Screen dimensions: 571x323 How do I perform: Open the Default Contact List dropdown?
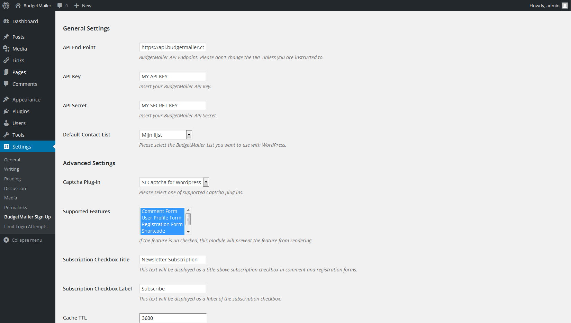coord(166,135)
